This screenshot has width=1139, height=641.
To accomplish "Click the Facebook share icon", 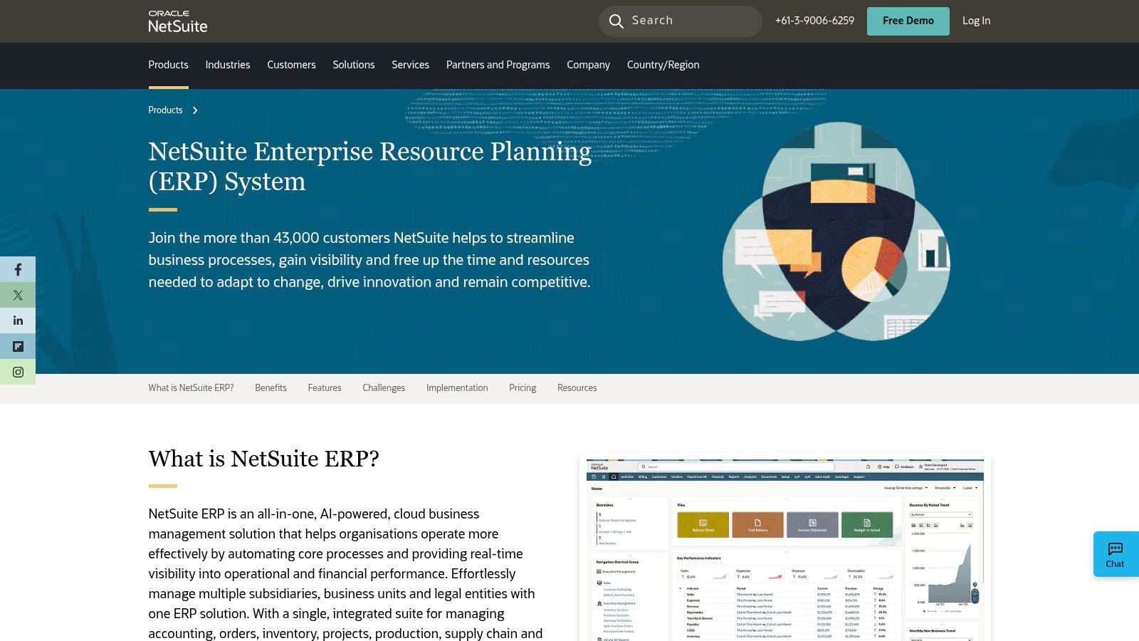I will click(x=18, y=269).
